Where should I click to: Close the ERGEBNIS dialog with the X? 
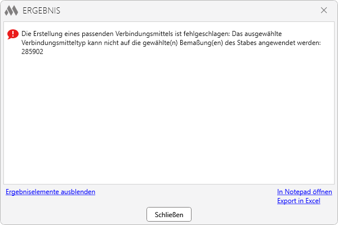coord(324,10)
